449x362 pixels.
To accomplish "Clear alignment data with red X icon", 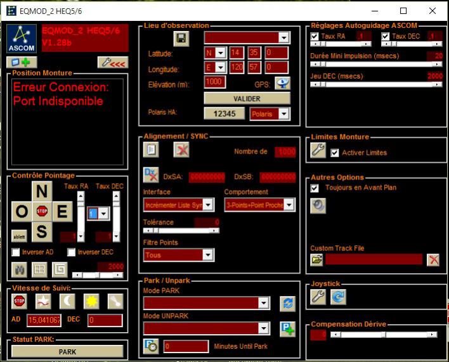I will (181, 150).
